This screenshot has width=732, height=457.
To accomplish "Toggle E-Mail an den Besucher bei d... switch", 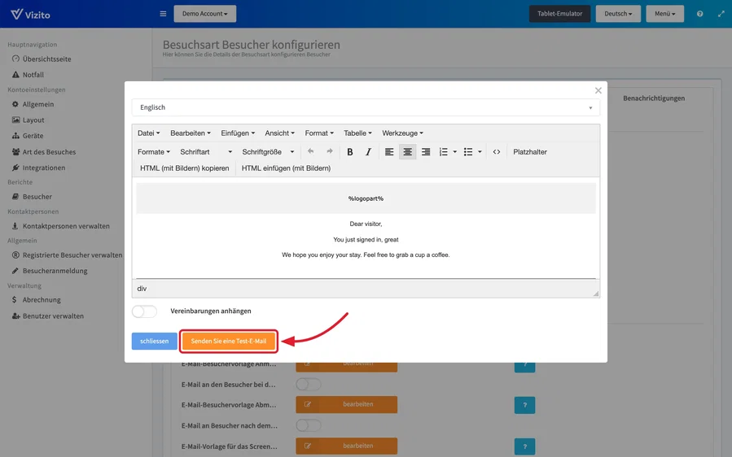I will [x=309, y=385].
